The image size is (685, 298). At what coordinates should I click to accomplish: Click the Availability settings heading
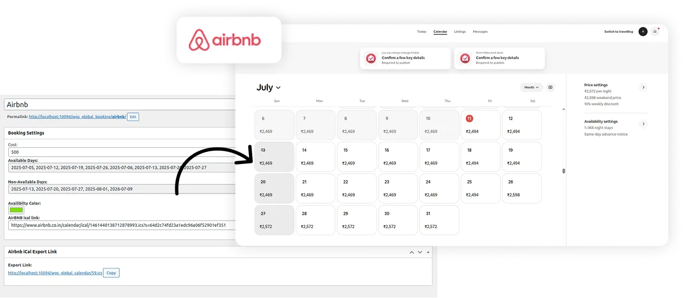coord(601,121)
